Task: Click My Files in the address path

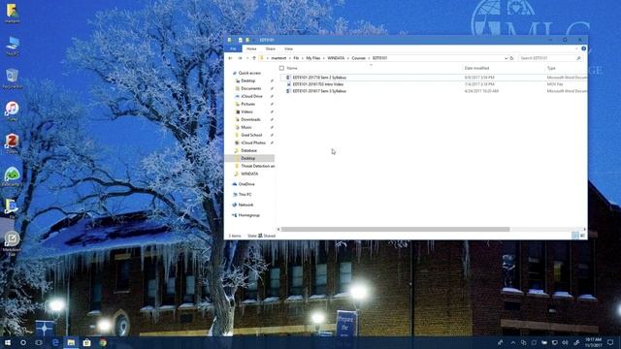Action: click(312, 58)
